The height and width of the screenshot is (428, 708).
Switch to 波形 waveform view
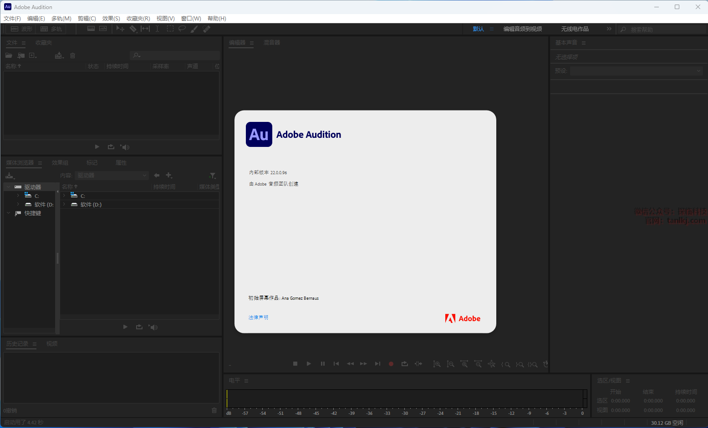point(21,29)
